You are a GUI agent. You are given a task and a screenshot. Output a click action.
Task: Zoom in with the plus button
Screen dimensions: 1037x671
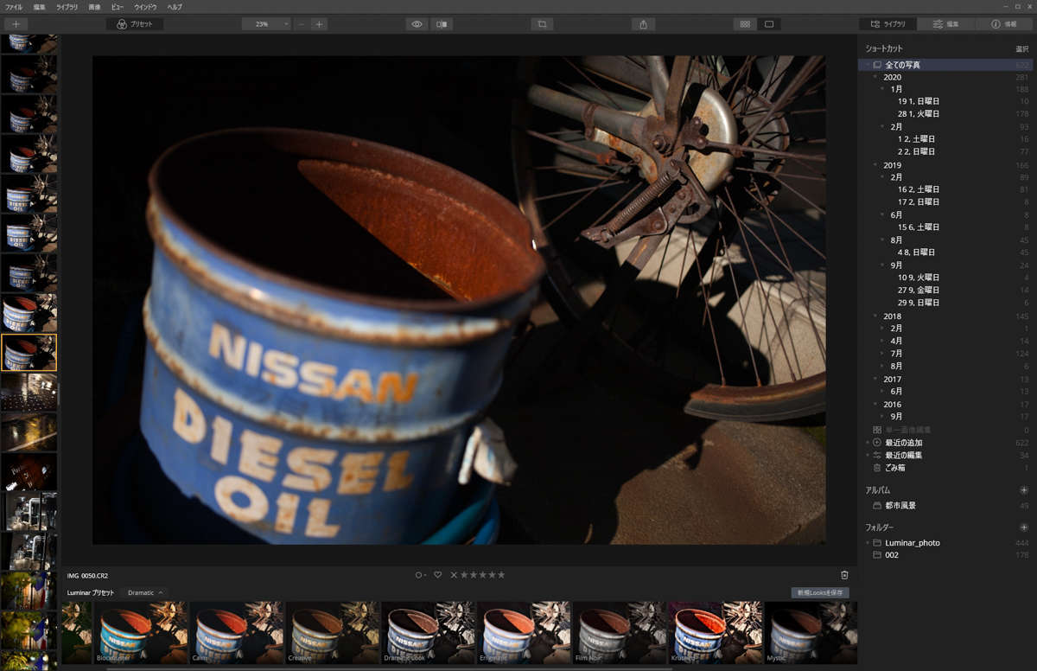click(319, 24)
